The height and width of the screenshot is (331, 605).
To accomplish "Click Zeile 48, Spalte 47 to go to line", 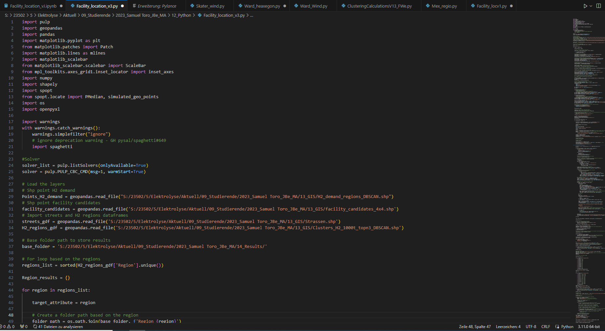I will (475, 326).
